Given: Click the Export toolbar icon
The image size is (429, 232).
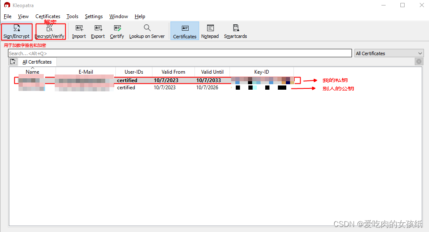Looking at the screenshot, I should tap(98, 32).
